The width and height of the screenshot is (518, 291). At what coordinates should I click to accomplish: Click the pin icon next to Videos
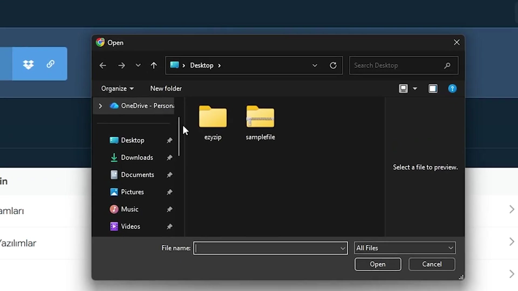pyautogui.click(x=169, y=227)
